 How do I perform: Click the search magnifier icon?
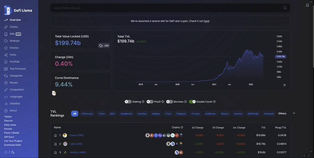(x=285, y=8)
